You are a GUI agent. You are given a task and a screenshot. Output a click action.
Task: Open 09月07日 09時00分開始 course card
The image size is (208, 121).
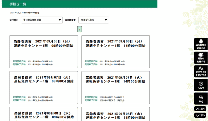[x=44, y=88]
